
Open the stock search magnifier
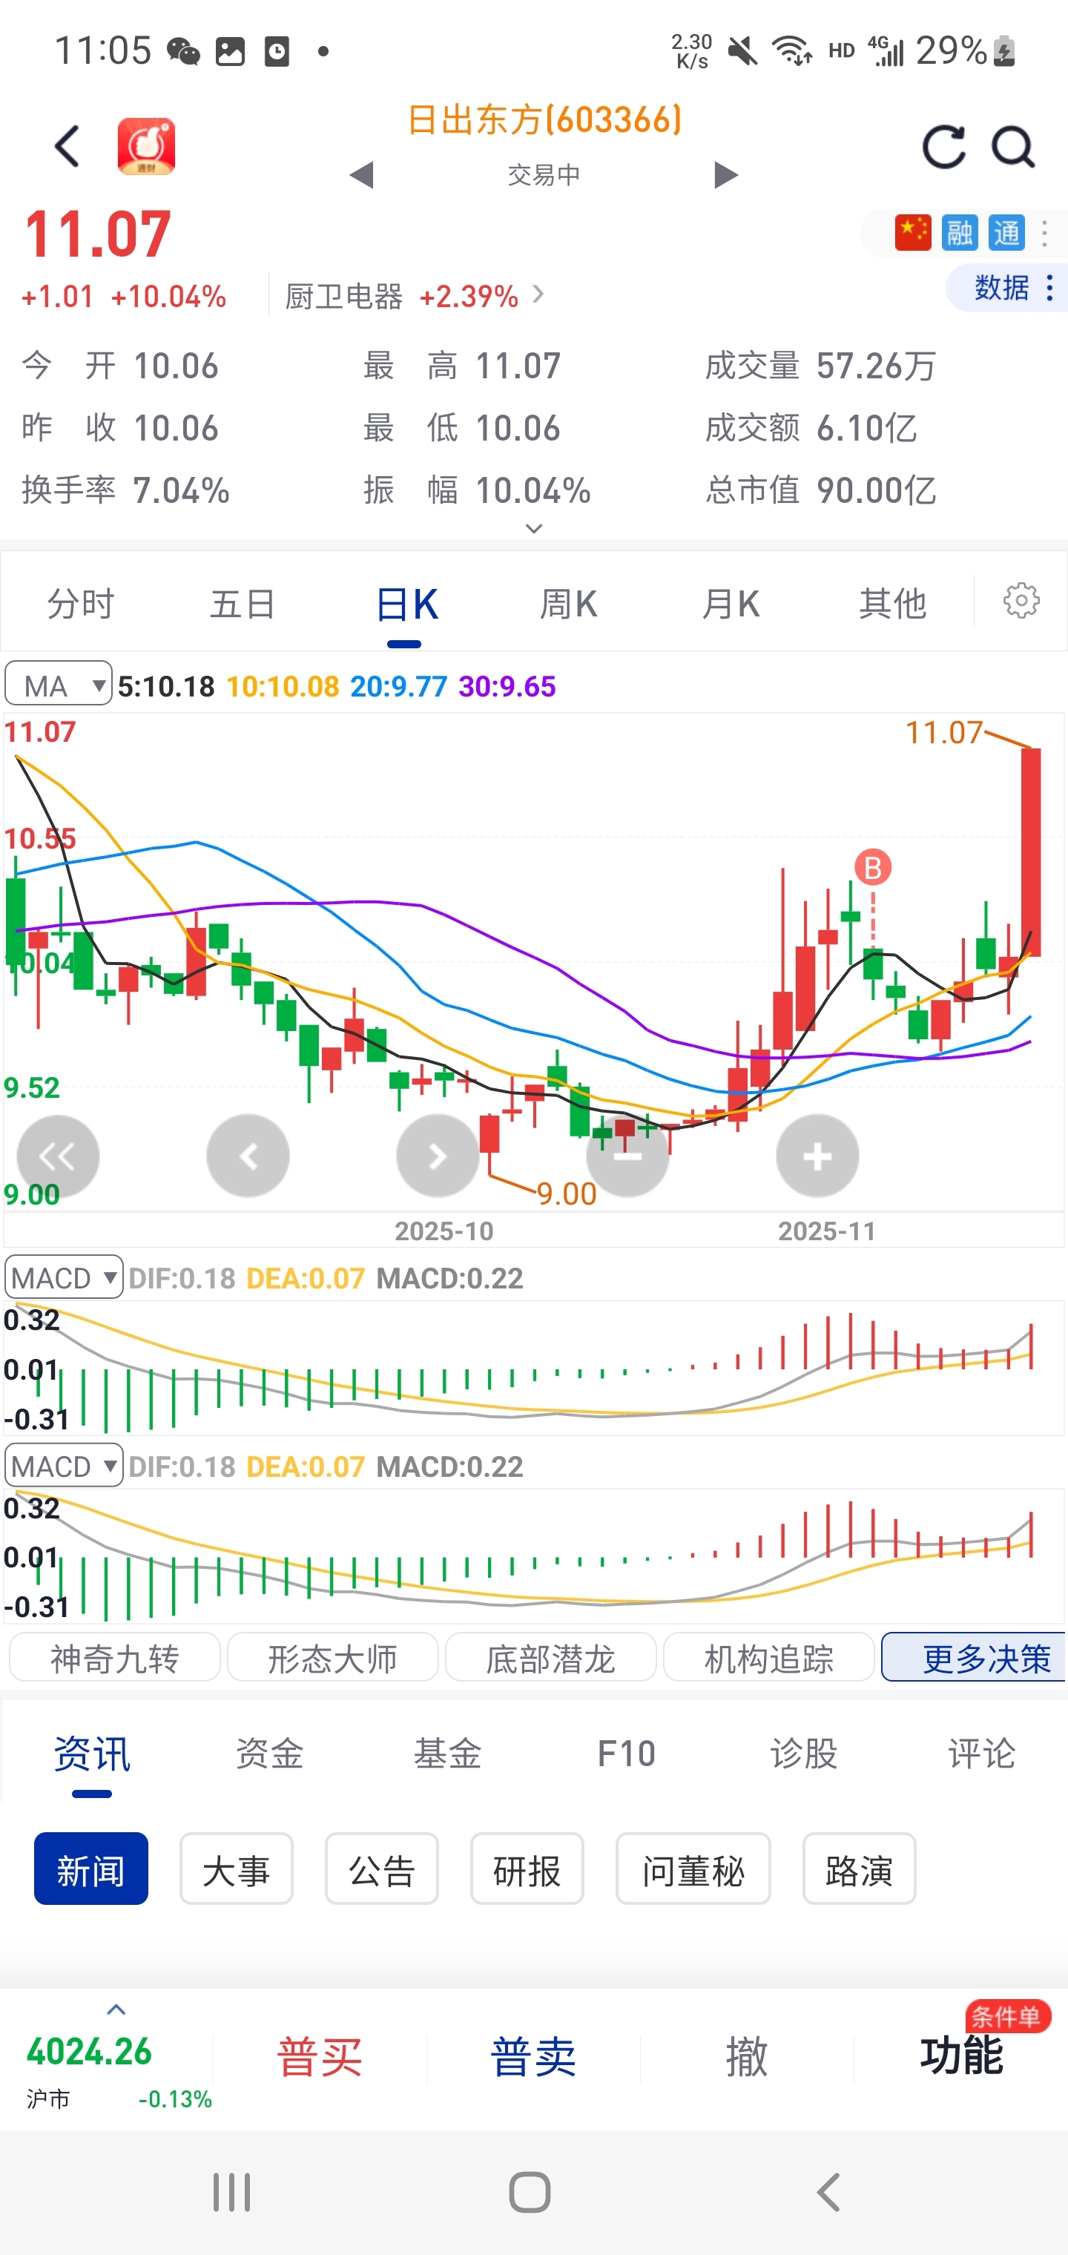tap(1014, 146)
